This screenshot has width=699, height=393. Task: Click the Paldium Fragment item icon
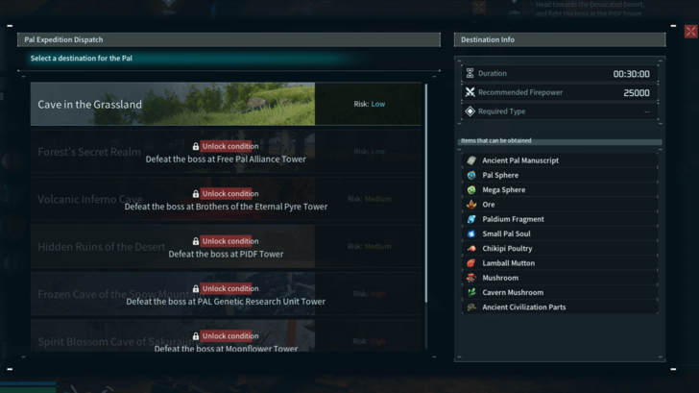pos(471,219)
